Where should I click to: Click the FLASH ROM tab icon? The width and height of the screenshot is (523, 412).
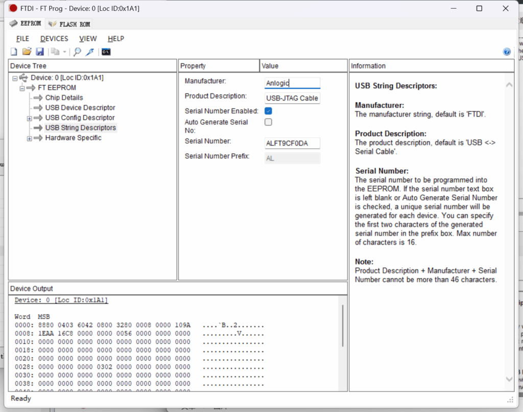(x=52, y=24)
